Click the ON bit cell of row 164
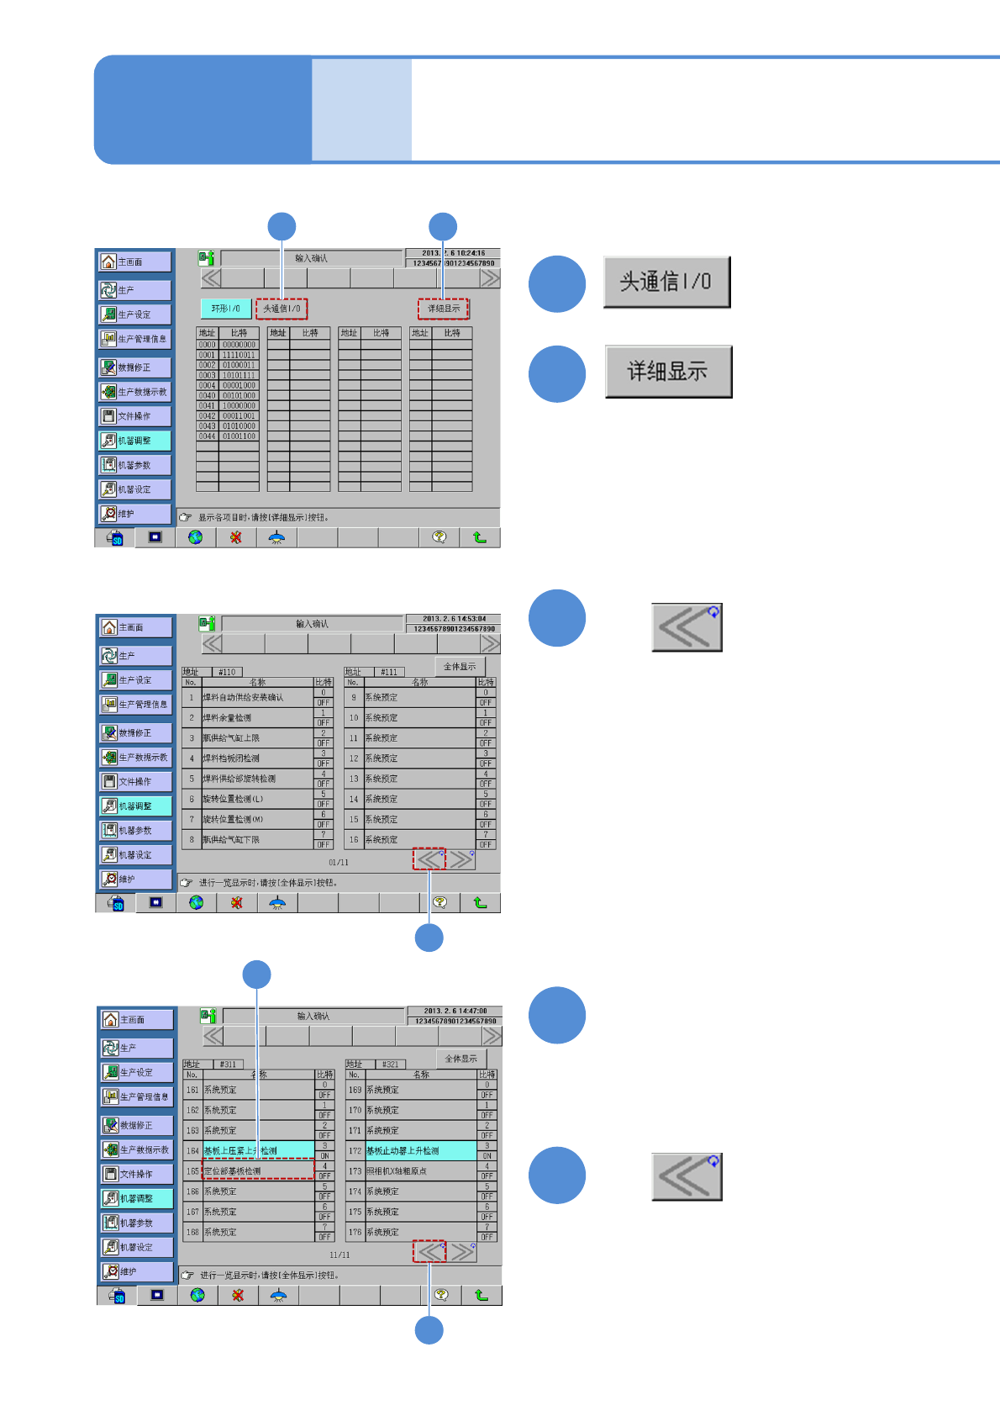Screen dimensions: 1000x1416 pos(324,1155)
